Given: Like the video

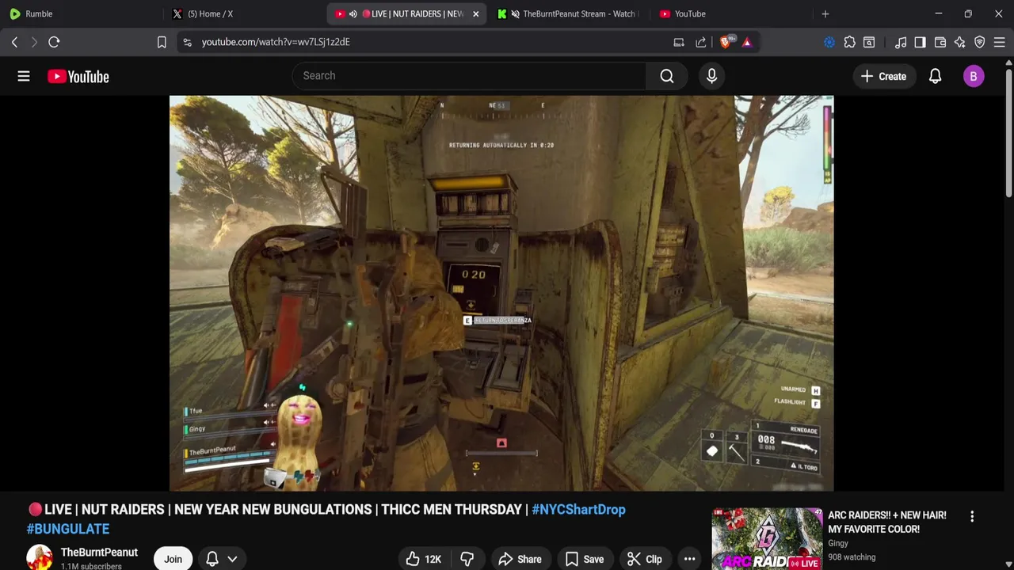Looking at the screenshot, I should coord(423,559).
